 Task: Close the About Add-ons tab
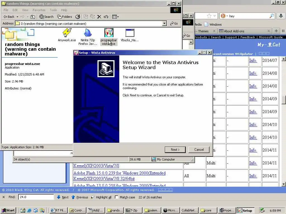pos(268,31)
